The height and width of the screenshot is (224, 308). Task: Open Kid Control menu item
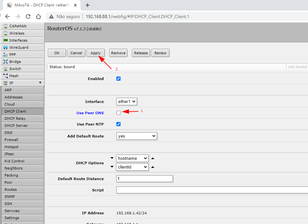coord(22,161)
